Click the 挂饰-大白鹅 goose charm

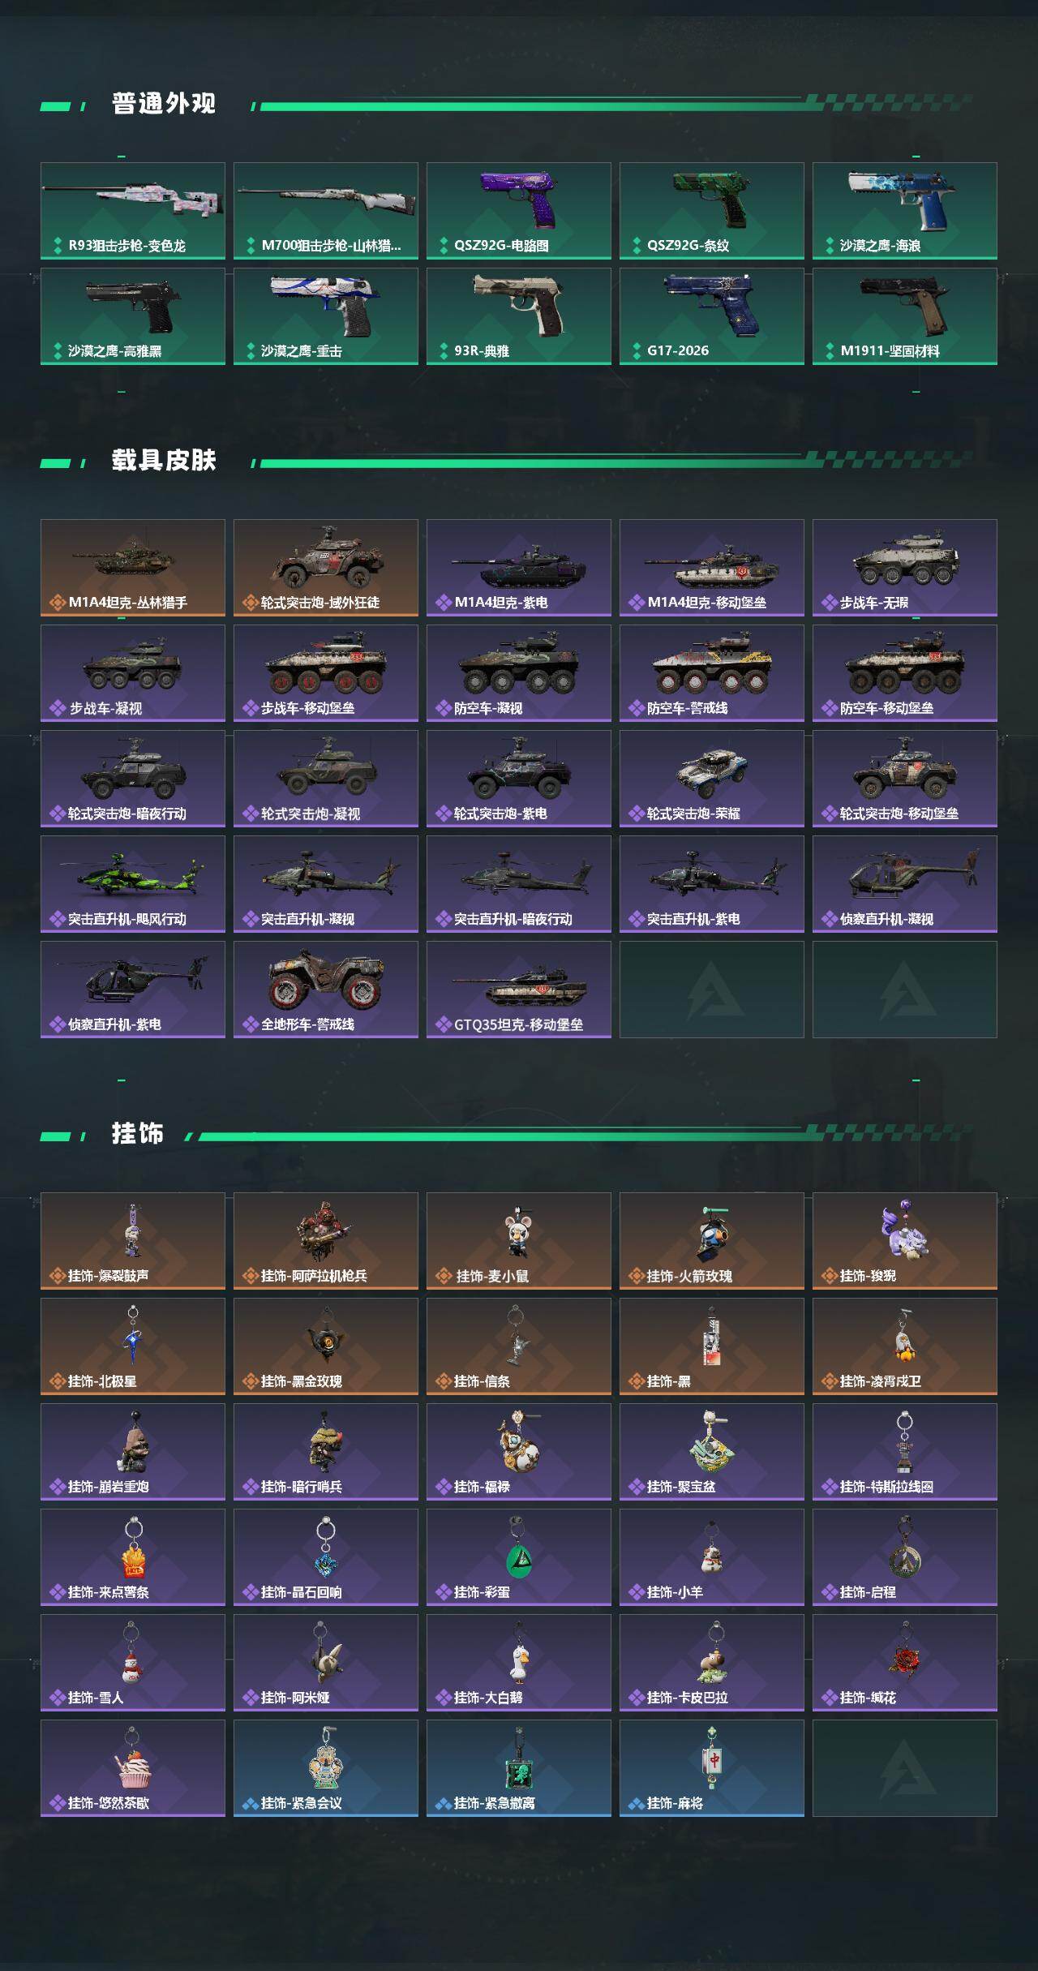pyautogui.click(x=519, y=1663)
